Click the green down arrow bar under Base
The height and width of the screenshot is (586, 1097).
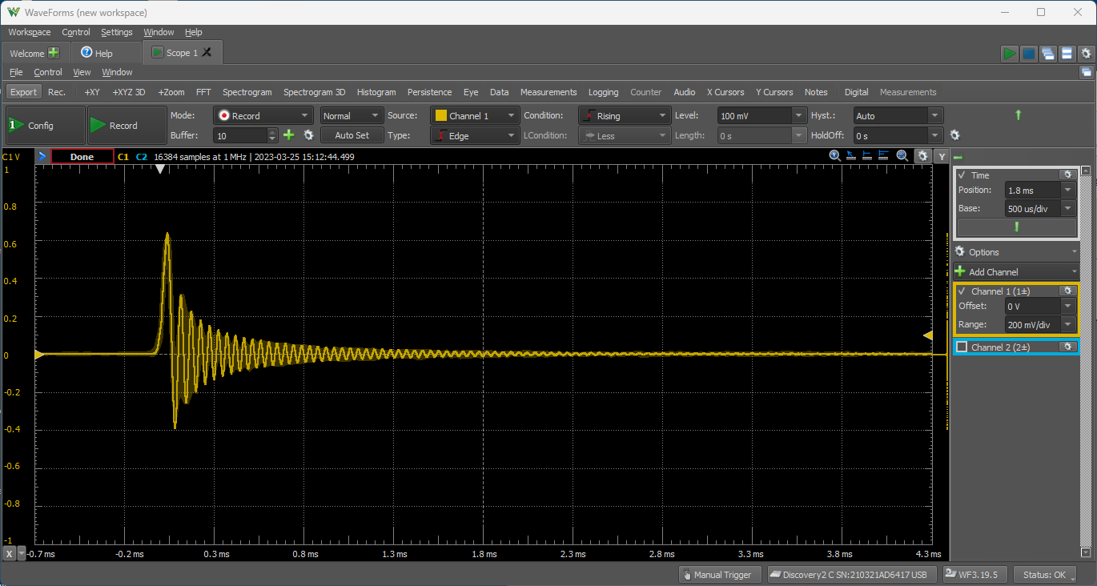click(x=1016, y=227)
